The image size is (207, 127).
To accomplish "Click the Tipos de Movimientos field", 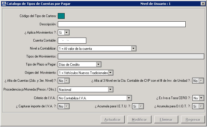I will pyautogui.click(x=131, y=57).
